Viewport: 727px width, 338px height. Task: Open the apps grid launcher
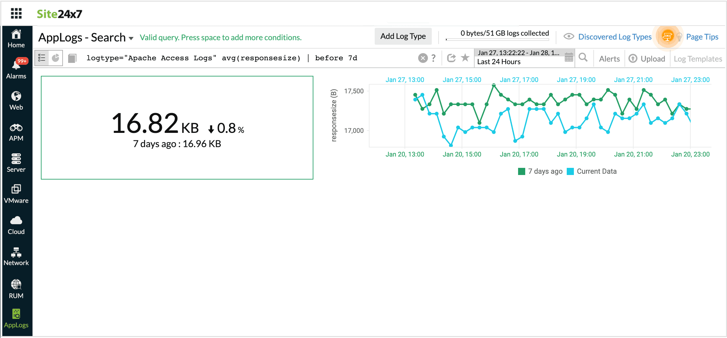(x=16, y=14)
